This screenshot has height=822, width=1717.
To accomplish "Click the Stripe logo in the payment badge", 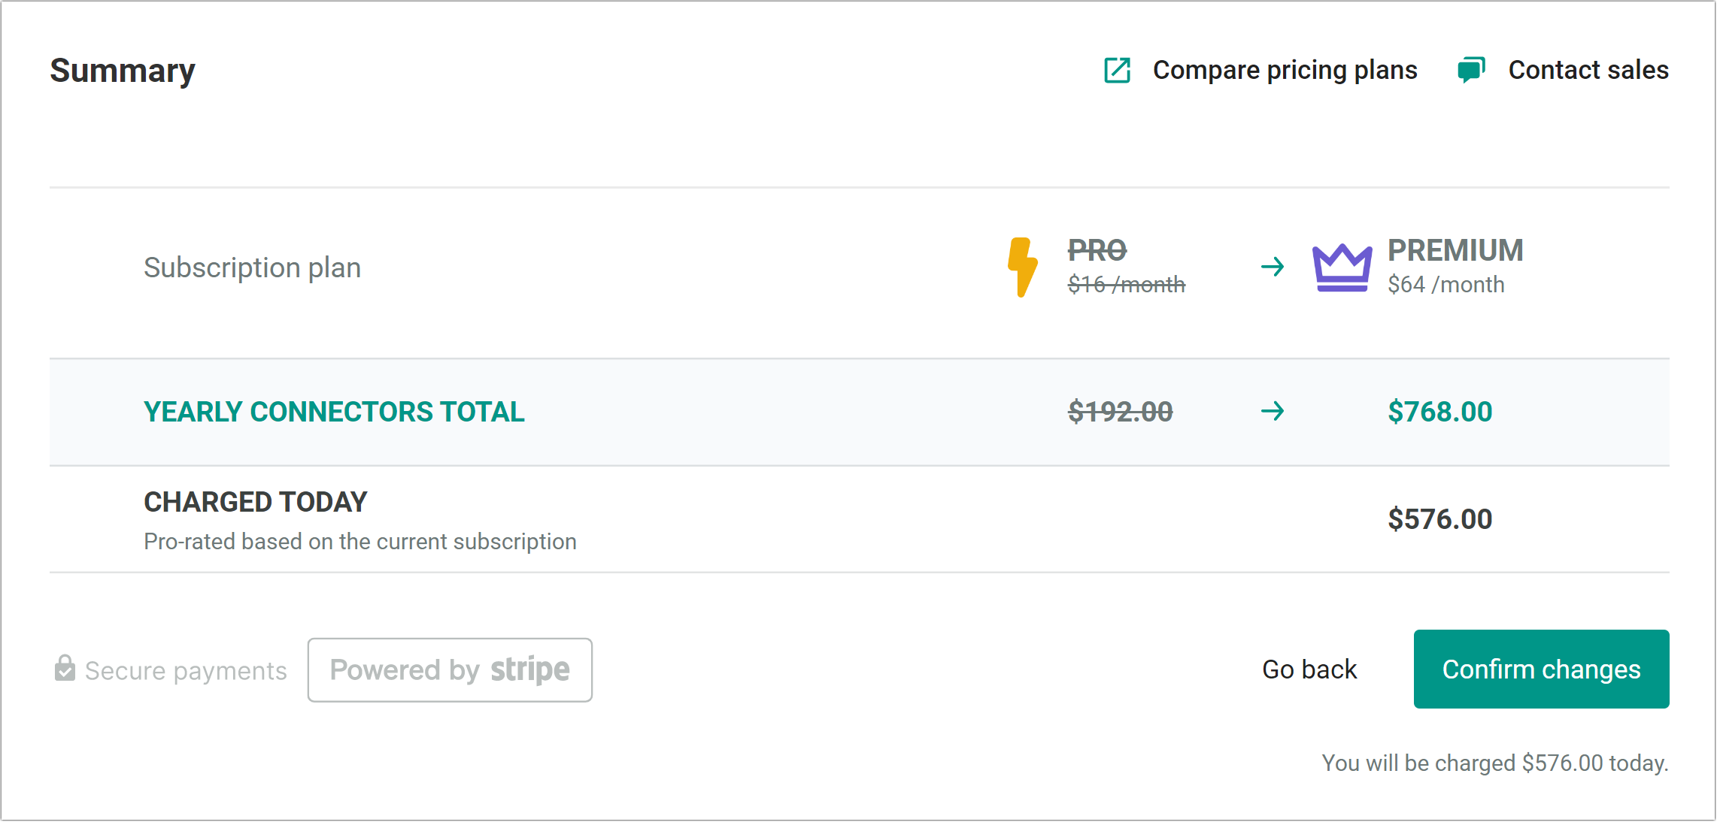I will pos(529,669).
